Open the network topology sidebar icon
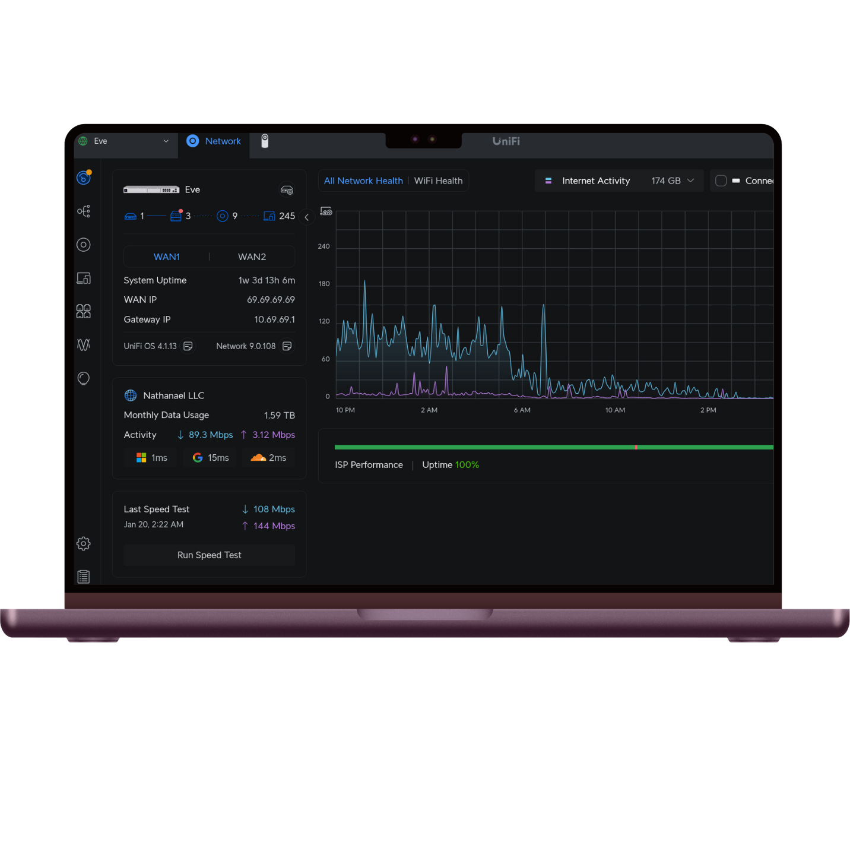The width and height of the screenshot is (850, 861). pos(83,211)
